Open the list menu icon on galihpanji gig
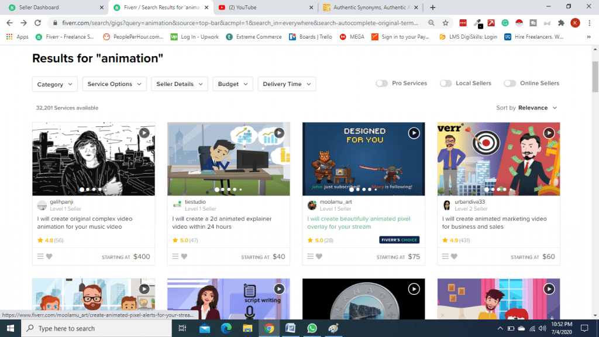 pos(40,256)
